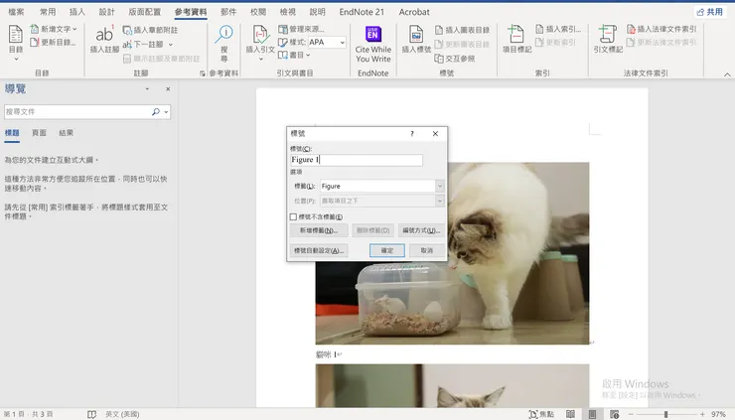Viewport: 735px width, 420px height.
Task: Switch to print layout view icon
Action: (x=593, y=414)
